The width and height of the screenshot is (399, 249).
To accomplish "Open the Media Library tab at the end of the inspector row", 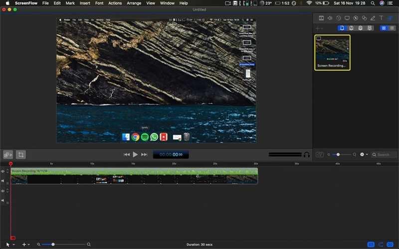I will pos(390,18).
